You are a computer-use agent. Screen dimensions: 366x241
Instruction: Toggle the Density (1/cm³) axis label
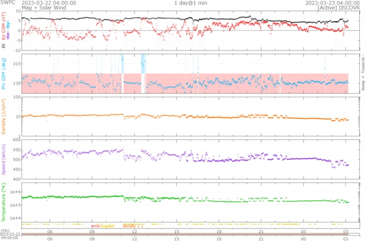click(3, 116)
